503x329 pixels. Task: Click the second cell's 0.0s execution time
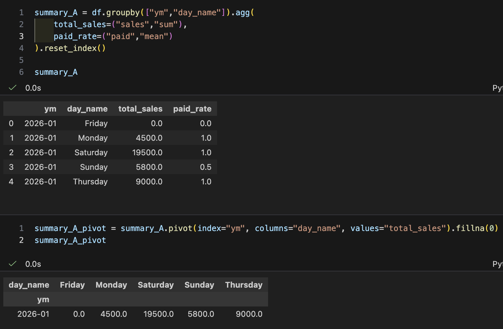pos(33,264)
